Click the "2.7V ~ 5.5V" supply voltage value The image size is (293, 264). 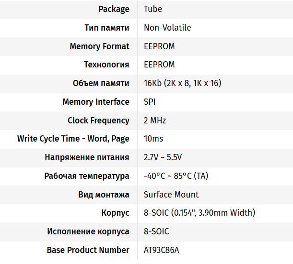[x=163, y=157]
